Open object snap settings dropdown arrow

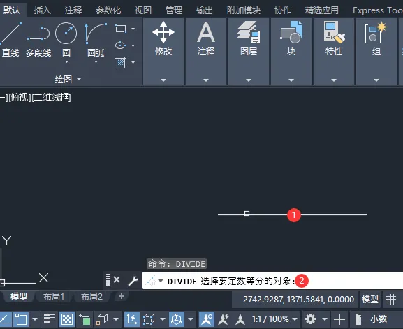[35, 319]
